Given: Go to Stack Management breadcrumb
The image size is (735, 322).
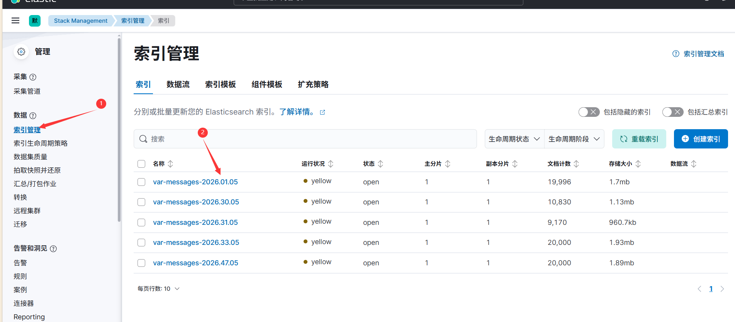Looking at the screenshot, I should [x=81, y=21].
